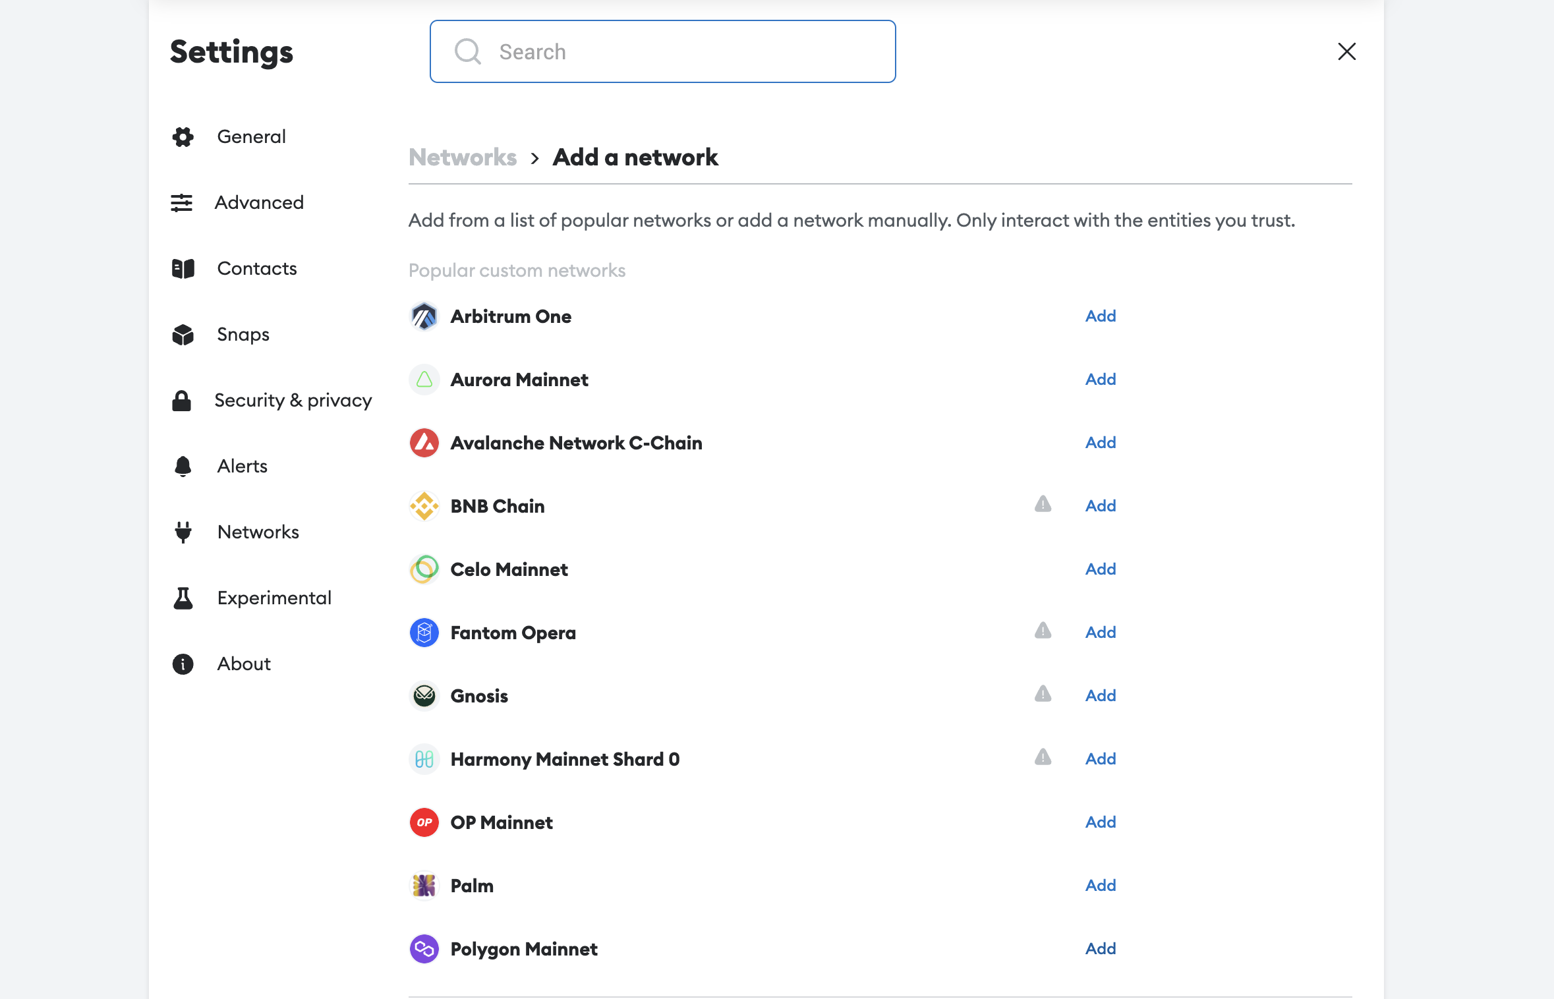Click the Networks plug icon

pyautogui.click(x=183, y=532)
